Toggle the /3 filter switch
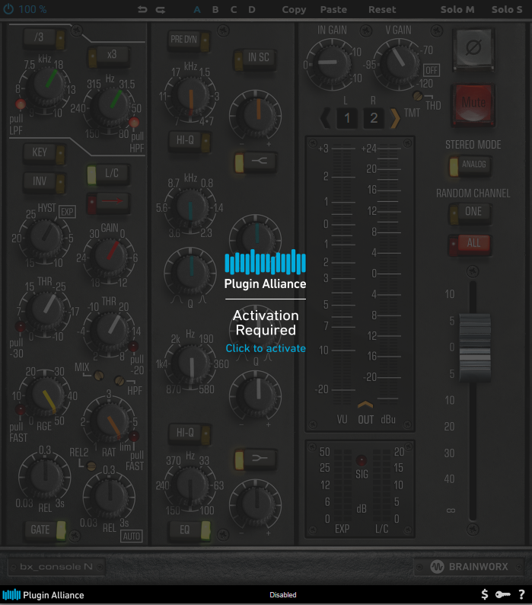Image resolution: width=532 pixels, height=605 pixels. point(44,38)
